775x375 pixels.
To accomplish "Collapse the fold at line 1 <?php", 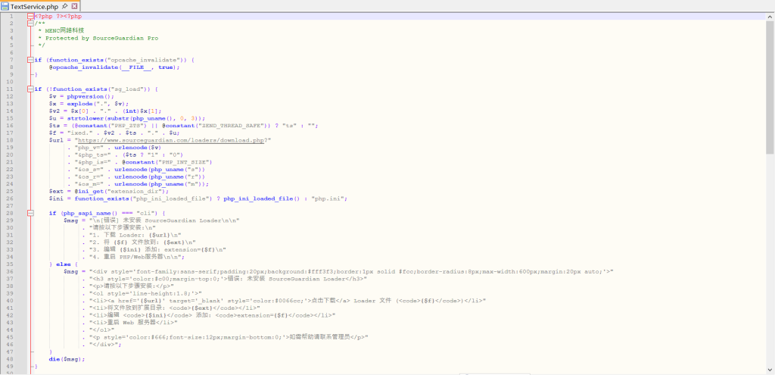I will pyautogui.click(x=30, y=17).
